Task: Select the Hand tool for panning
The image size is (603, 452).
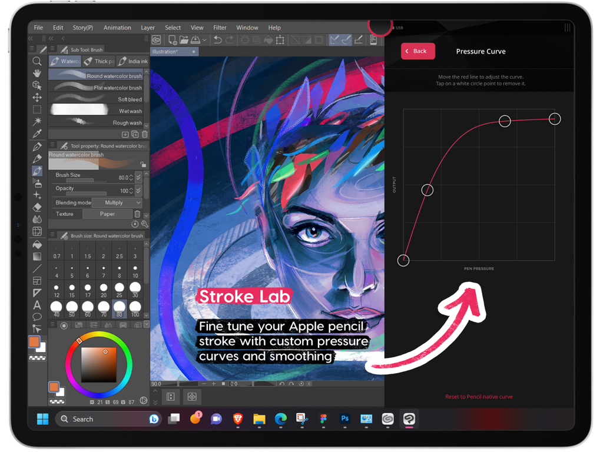Action: coord(37,73)
